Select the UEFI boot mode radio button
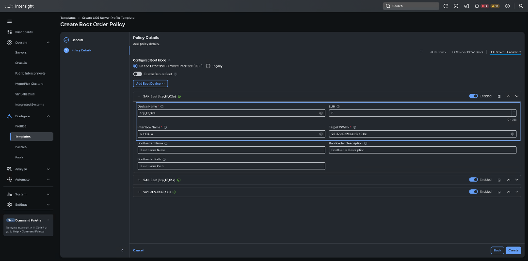 (135, 66)
